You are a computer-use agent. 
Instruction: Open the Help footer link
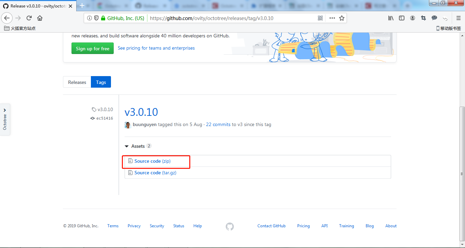click(197, 226)
